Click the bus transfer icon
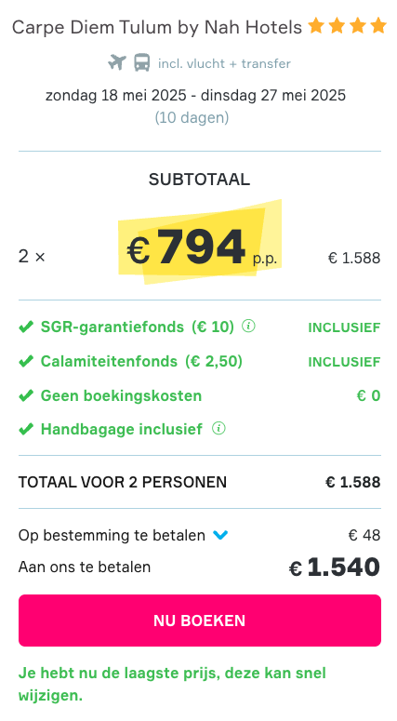The height and width of the screenshot is (721, 397). tap(142, 62)
